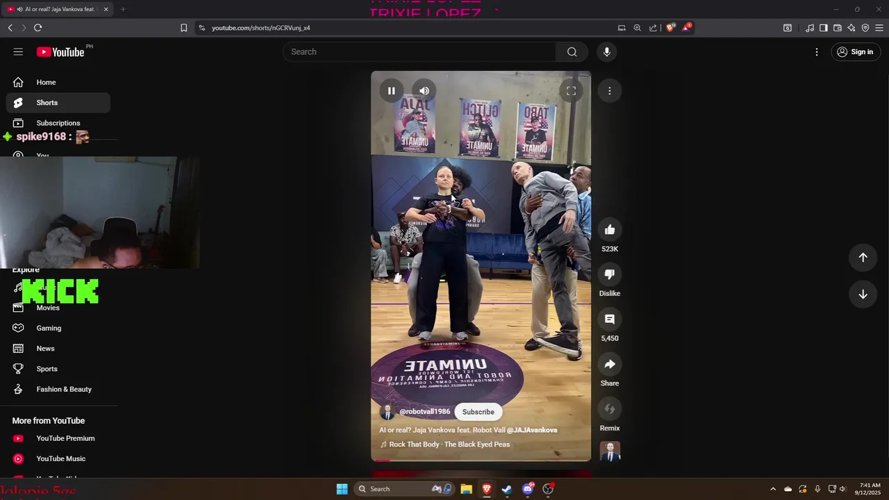Mute the Short's audio volume
This screenshot has height=500, width=889.
pos(424,91)
